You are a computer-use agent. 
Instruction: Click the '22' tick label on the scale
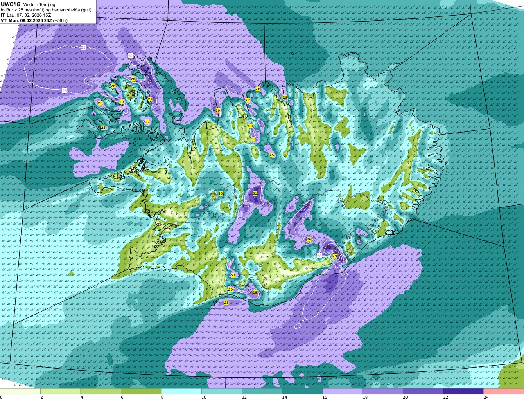click(x=445, y=397)
